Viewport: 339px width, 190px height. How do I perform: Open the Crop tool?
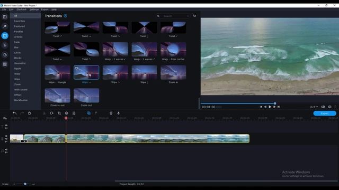pyautogui.click(x=59, y=113)
